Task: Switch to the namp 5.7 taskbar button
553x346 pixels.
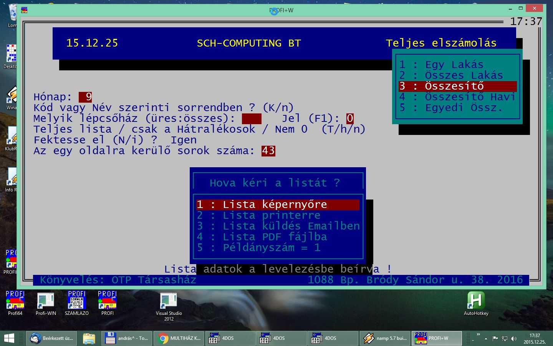Action: 385,338
